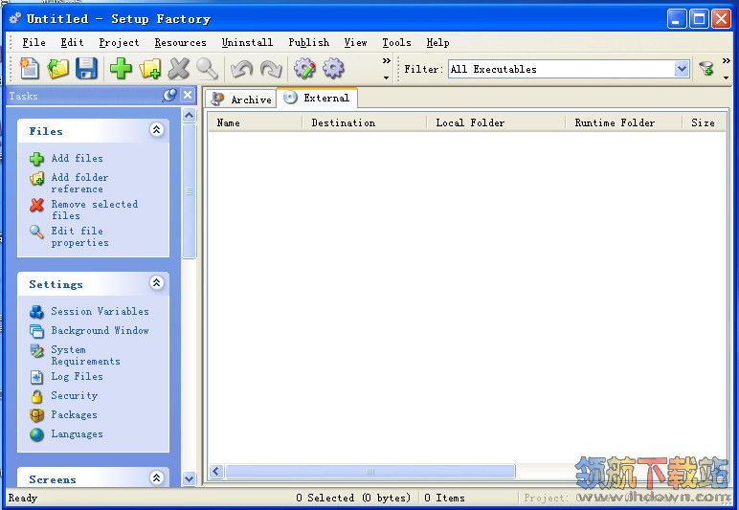Click the red X icon beside Remove selected files
This screenshot has height=510, width=739.
pyautogui.click(x=36, y=205)
